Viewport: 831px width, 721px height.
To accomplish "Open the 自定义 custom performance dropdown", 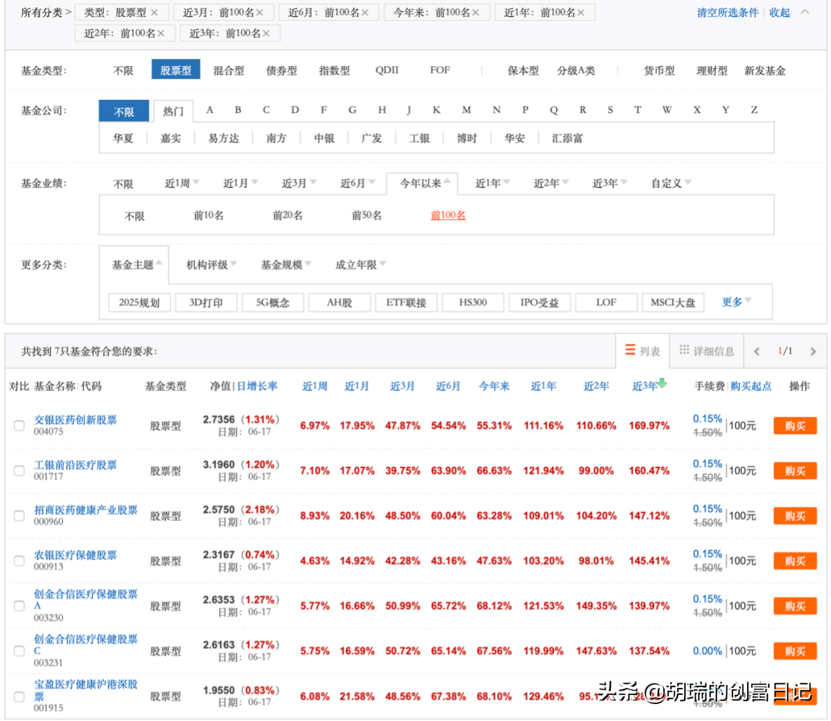I will point(671,183).
